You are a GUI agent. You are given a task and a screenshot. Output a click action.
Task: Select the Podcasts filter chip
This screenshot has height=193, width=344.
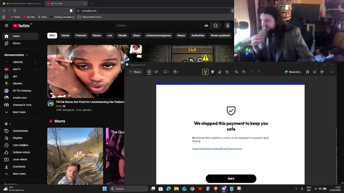[x=81, y=35]
